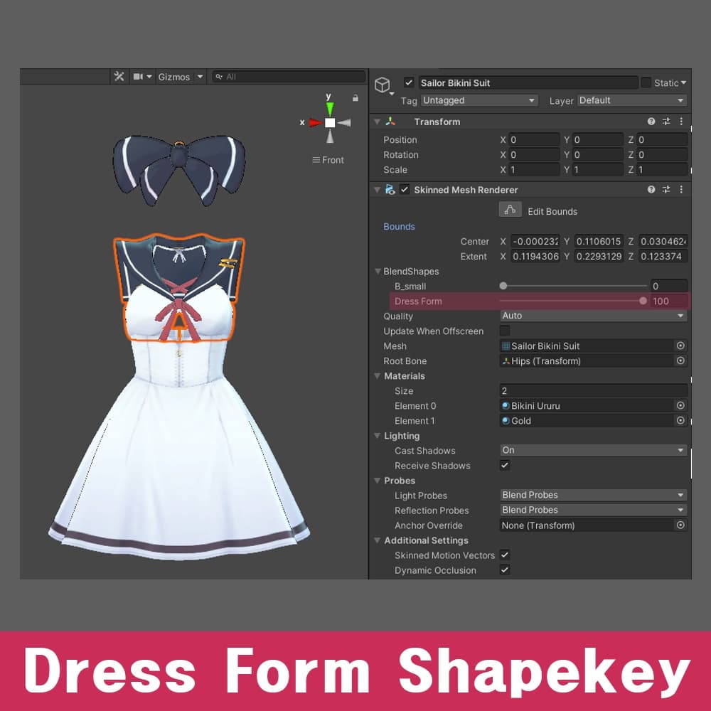This screenshot has width=711, height=711.
Task: Click the green Y axis gizmo cone
Action: click(x=329, y=108)
